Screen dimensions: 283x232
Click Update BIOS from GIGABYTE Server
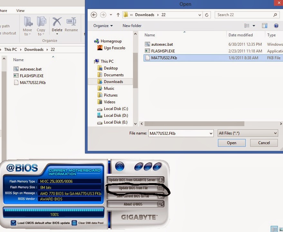click(136, 180)
